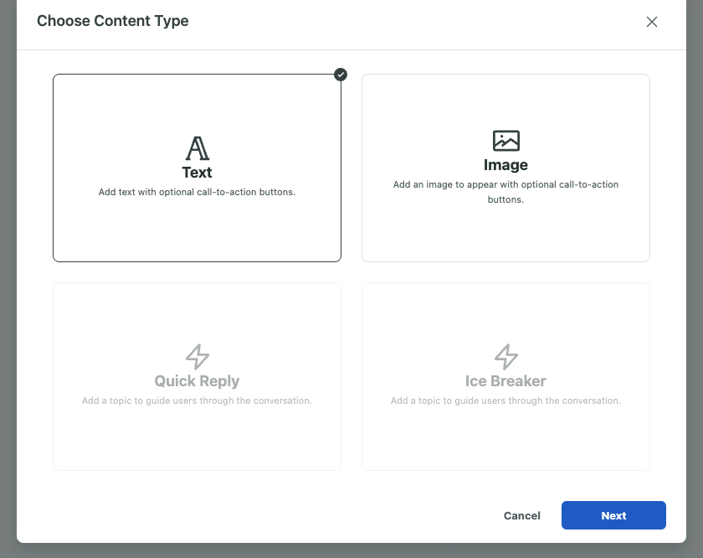This screenshot has height=558, width=703.
Task: Click the 'Add an image to appear' description
Action: [505, 192]
